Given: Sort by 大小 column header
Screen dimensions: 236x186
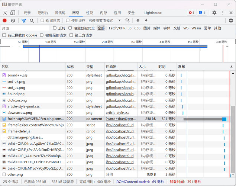Looking at the screenshot, I should [147, 67].
